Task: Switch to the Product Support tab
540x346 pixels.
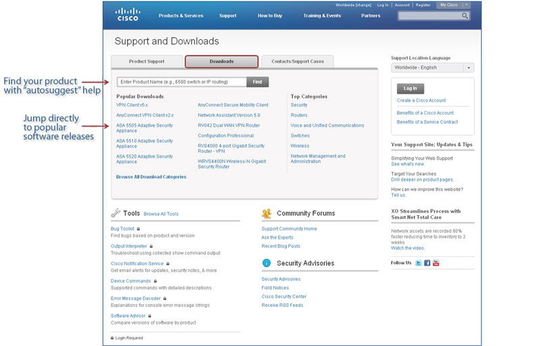Action: click(x=146, y=61)
